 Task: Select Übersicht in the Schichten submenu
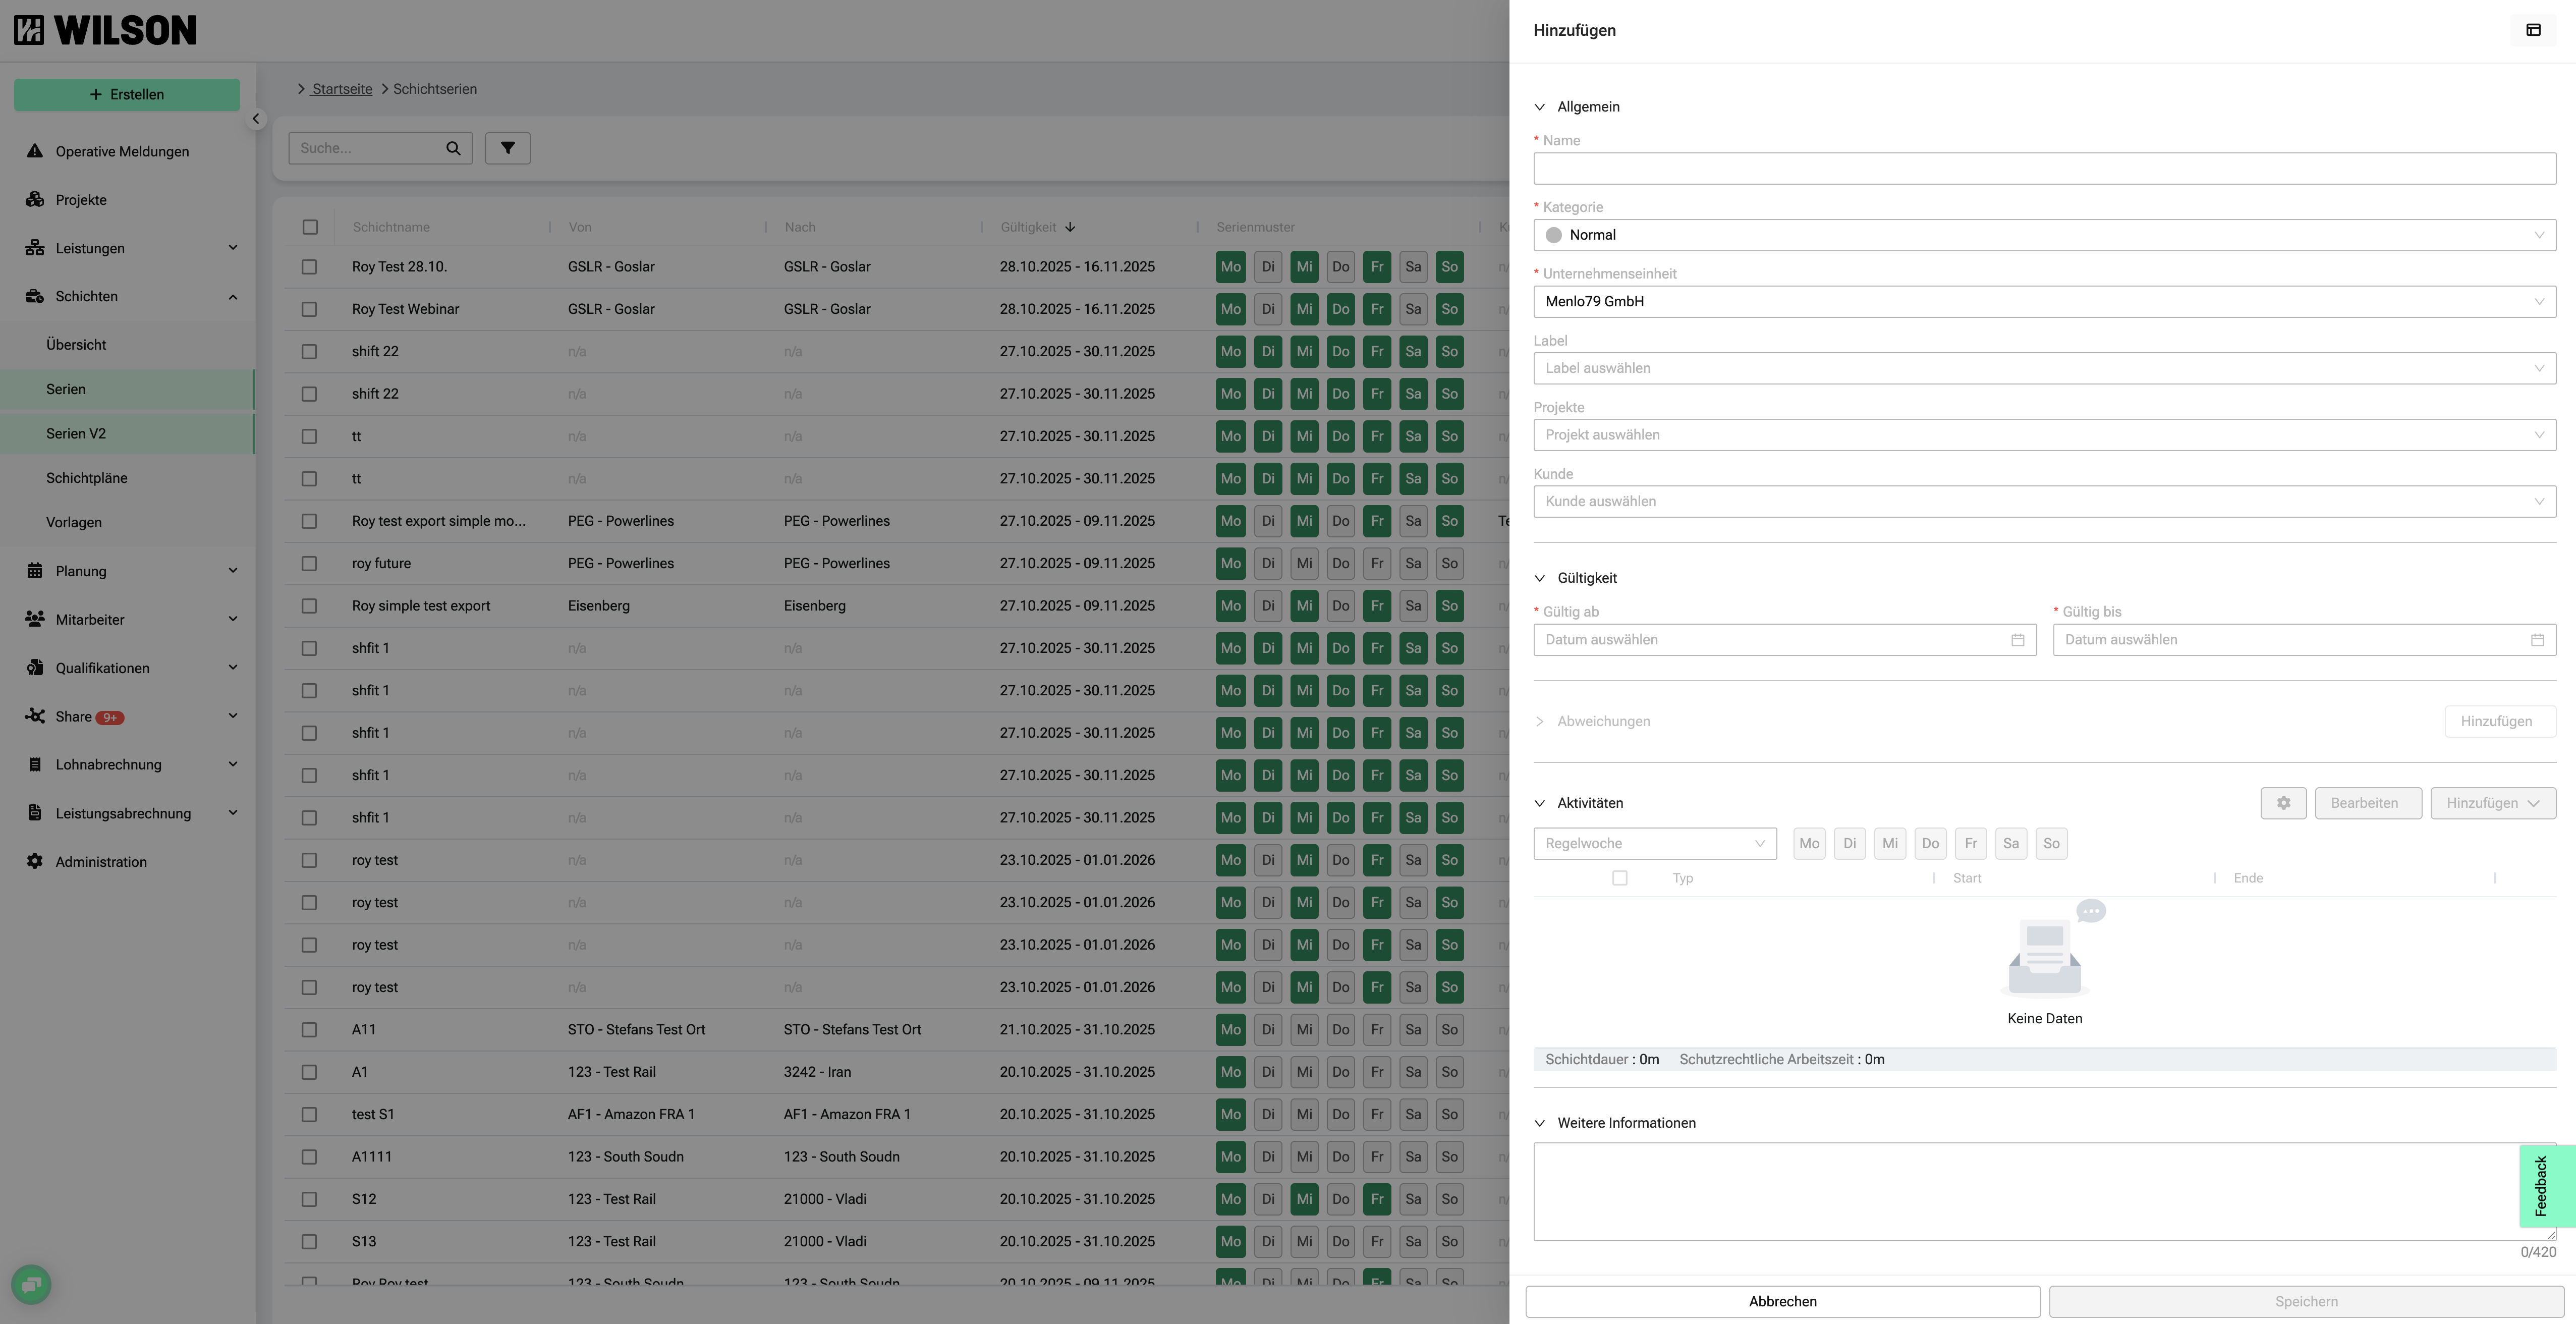coord(76,345)
